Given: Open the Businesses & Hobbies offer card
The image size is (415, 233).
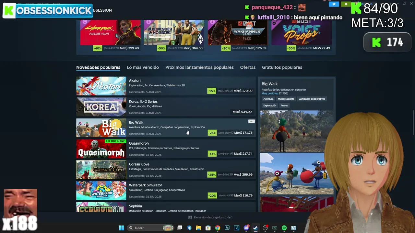Looking at the screenshot, I should (x=174, y=36).
